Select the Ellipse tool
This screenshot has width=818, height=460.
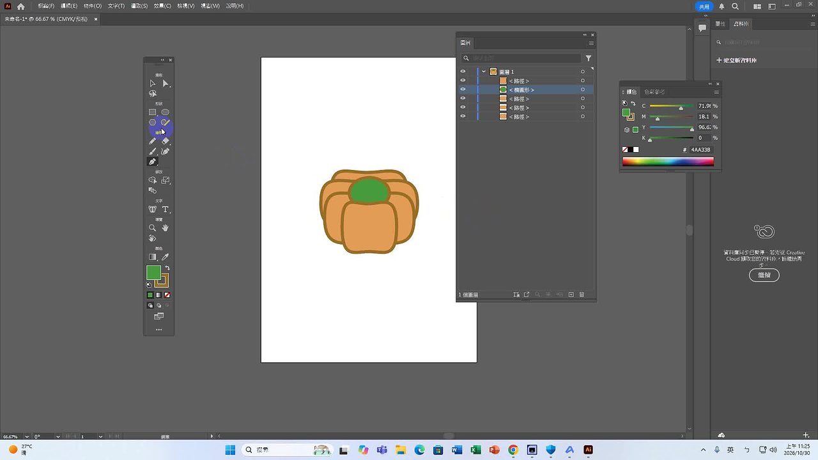(x=166, y=112)
